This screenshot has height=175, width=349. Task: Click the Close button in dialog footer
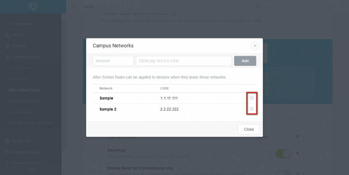click(x=249, y=129)
